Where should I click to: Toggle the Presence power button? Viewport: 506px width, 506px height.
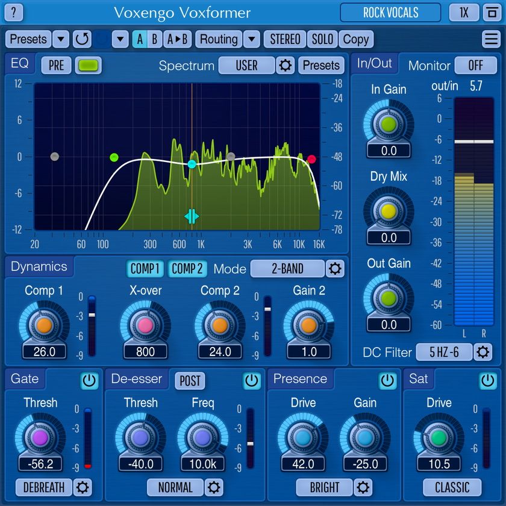coord(387,381)
